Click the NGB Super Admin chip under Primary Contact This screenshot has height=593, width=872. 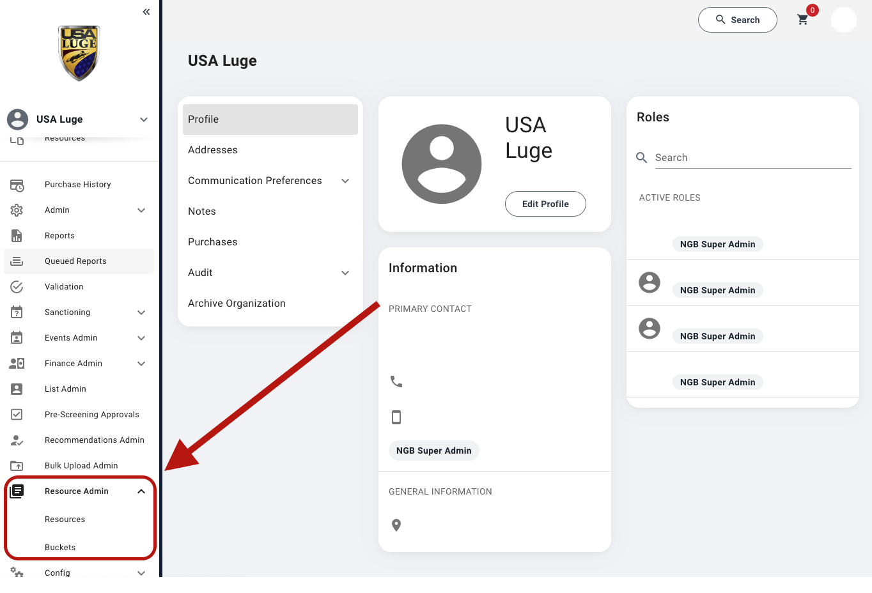(x=434, y=451)
